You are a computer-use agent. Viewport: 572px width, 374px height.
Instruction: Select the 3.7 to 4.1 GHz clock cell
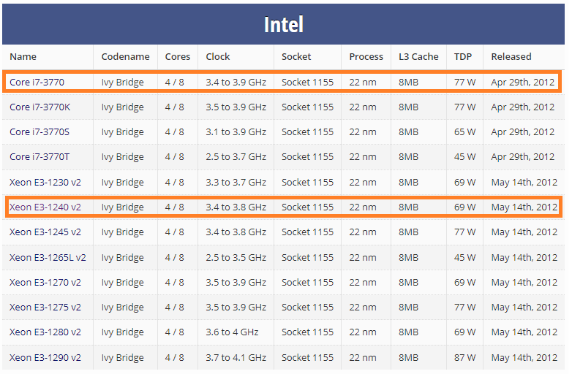point(236,358)
